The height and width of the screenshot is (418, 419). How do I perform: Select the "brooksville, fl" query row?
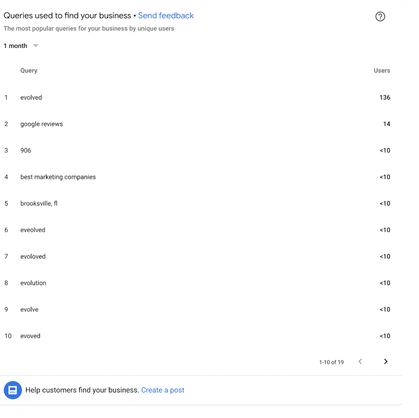197,203
